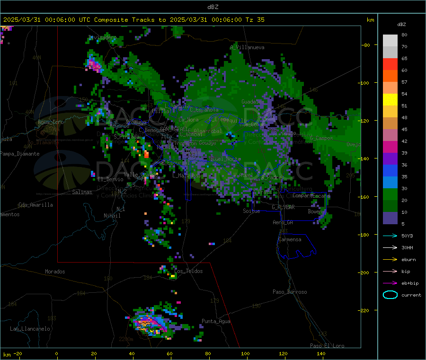Screen dimensions: 426x360
Task: Click the 'Los_Toldos' place label
Action: point(188,271)
